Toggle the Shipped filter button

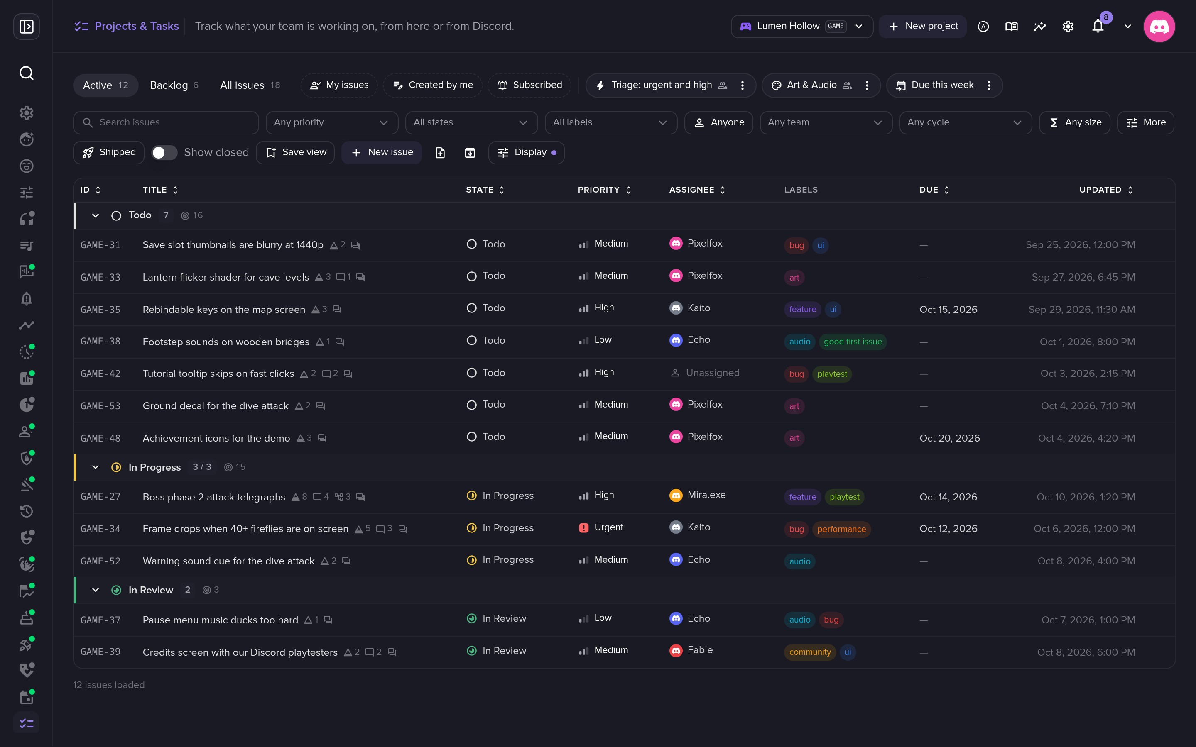pos(109,153)
